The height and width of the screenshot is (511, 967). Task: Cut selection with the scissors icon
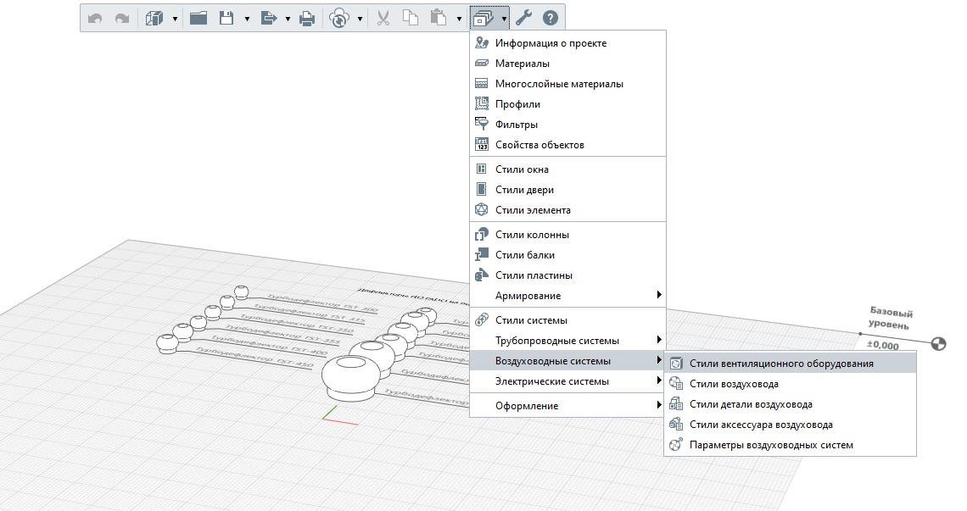point(383,18)
